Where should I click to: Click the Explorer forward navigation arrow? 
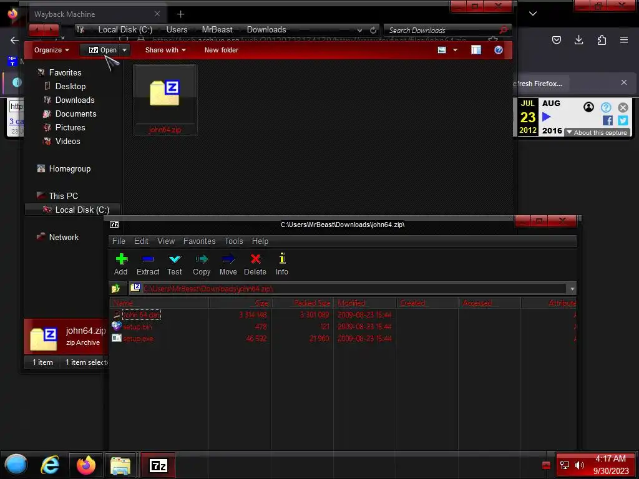51,29
